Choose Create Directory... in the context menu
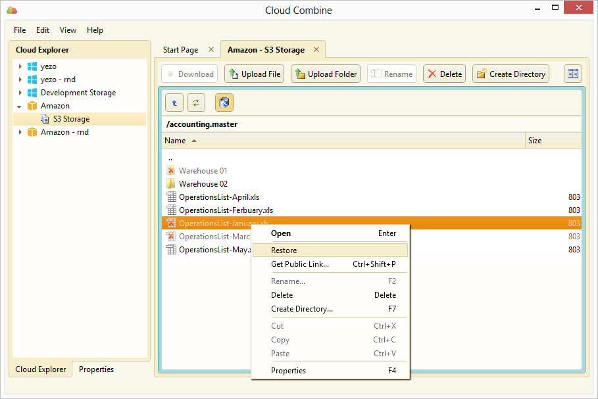 pyautogui.click(x=330, y=309)
